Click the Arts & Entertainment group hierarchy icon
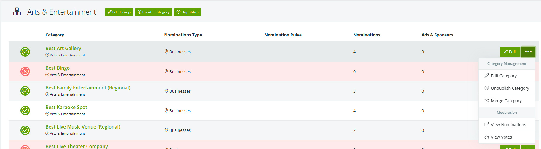Screen dimensions: 541x149 coord(17,12)
